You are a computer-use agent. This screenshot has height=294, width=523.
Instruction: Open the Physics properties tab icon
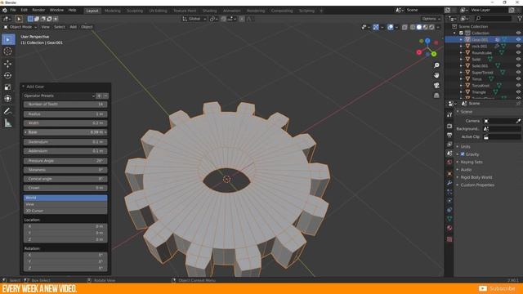click(x=449, y=201)
